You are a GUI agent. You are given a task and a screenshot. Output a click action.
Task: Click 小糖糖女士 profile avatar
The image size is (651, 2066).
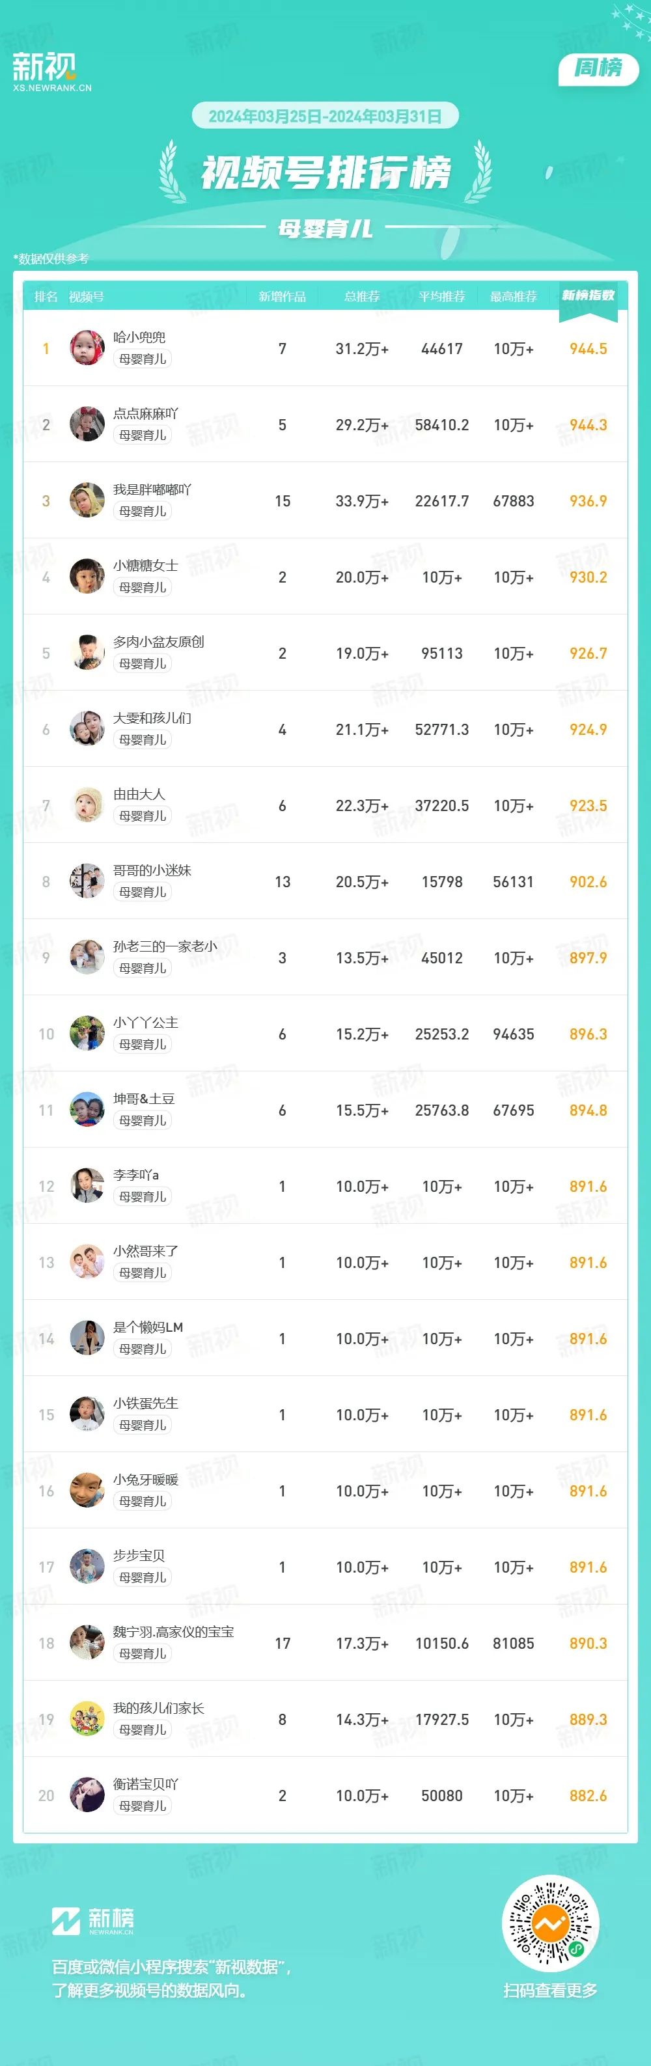pos(87,577)
